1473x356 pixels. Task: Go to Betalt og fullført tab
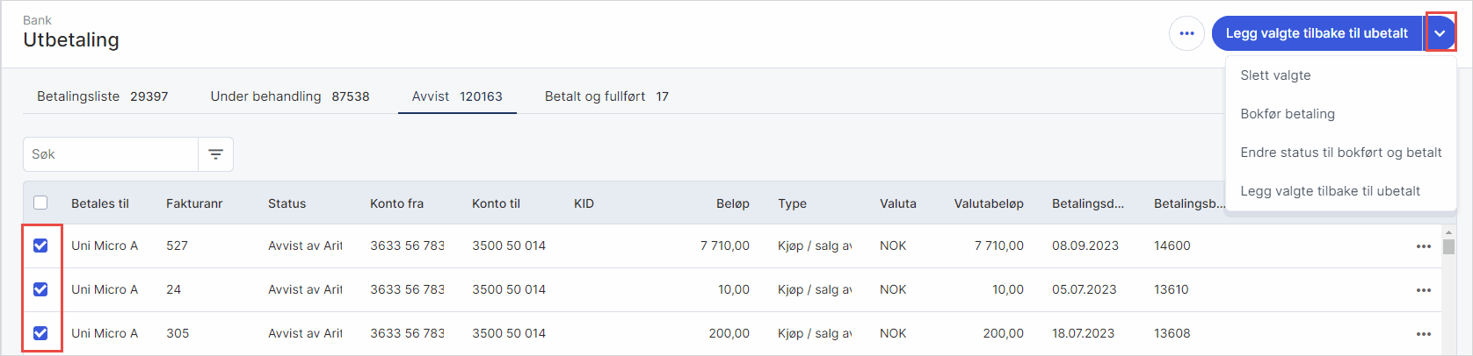pos(606,96)
